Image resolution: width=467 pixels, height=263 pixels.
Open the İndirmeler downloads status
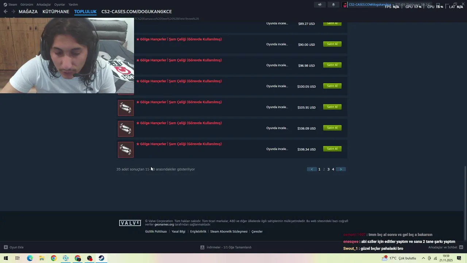226,247
